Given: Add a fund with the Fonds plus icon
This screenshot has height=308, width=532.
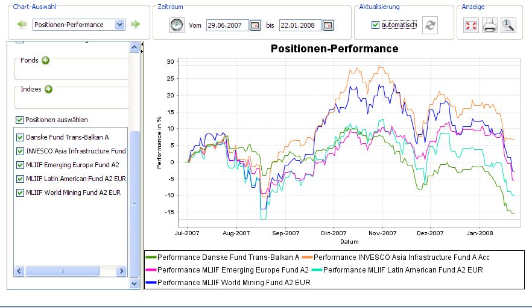Looking at the screenshot, I should pos(45,60).
